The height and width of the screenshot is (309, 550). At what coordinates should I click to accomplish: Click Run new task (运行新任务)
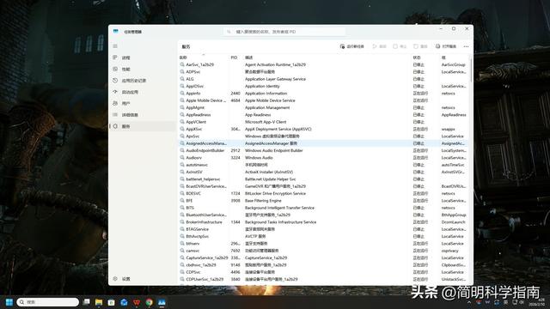(x=351, y=46)
